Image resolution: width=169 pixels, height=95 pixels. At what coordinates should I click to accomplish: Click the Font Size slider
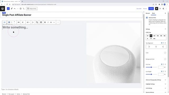coord(151,67)
